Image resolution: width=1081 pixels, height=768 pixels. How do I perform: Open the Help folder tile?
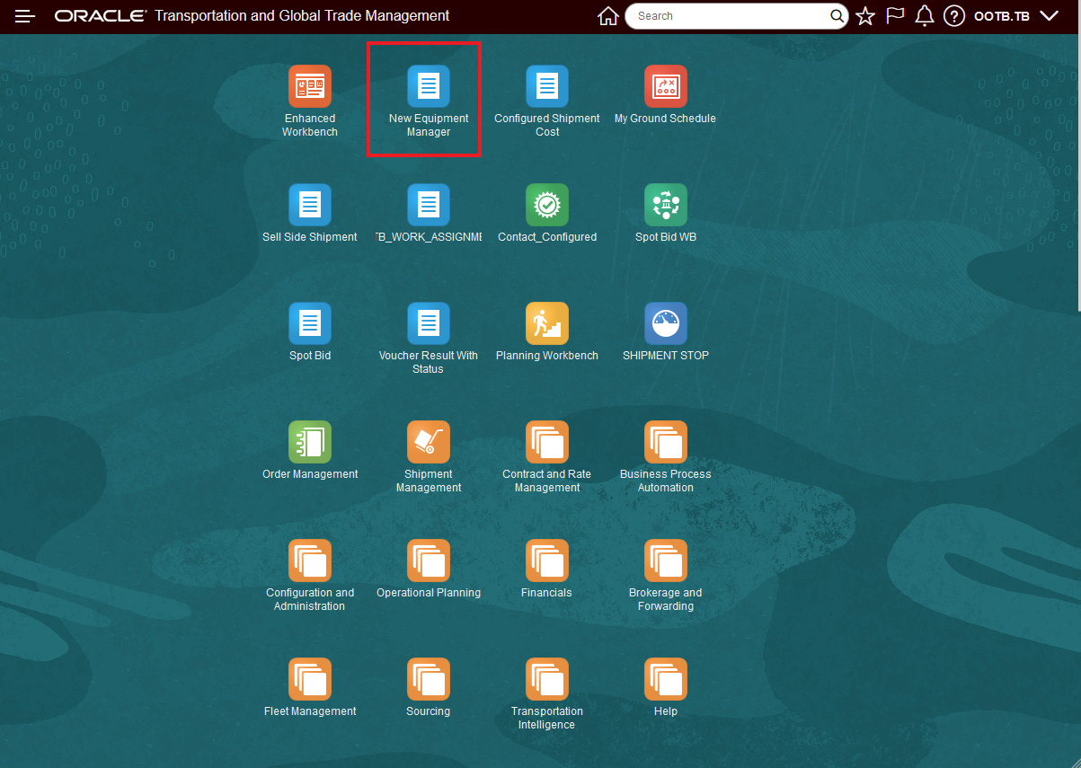pyautogui.click(x=666, y=679)
